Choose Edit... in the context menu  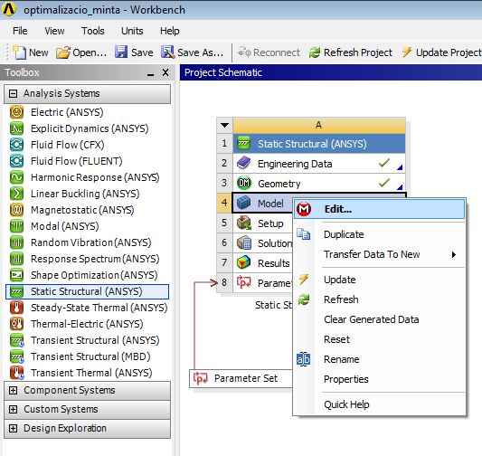(379, 209)
